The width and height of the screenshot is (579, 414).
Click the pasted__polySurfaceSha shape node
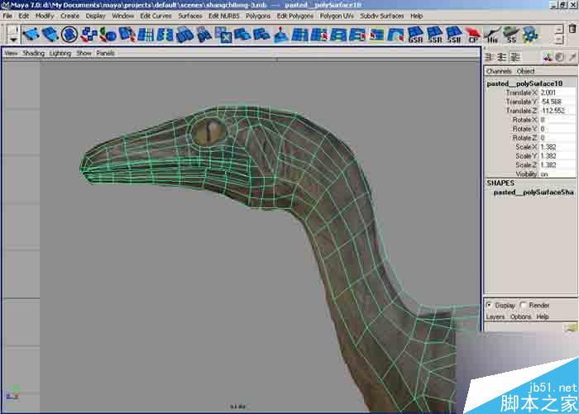pos(534,193)
